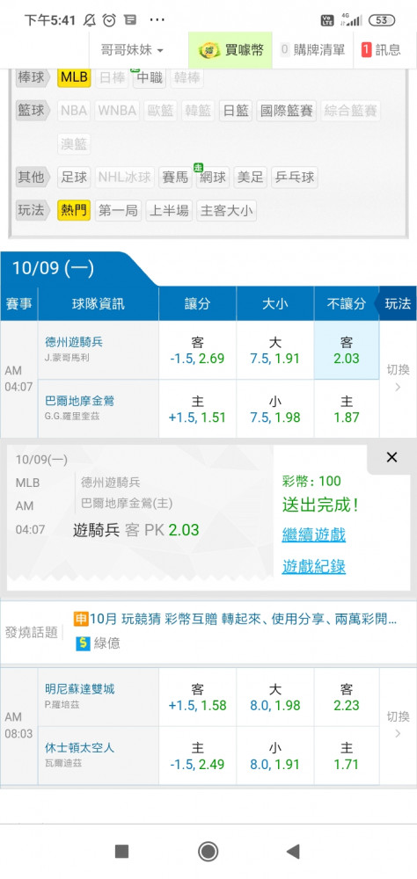Pick Rangers 讓分 -1.5, 2.69 odds
The height and width of the screenshot is (879, 417).
point(198,351)
